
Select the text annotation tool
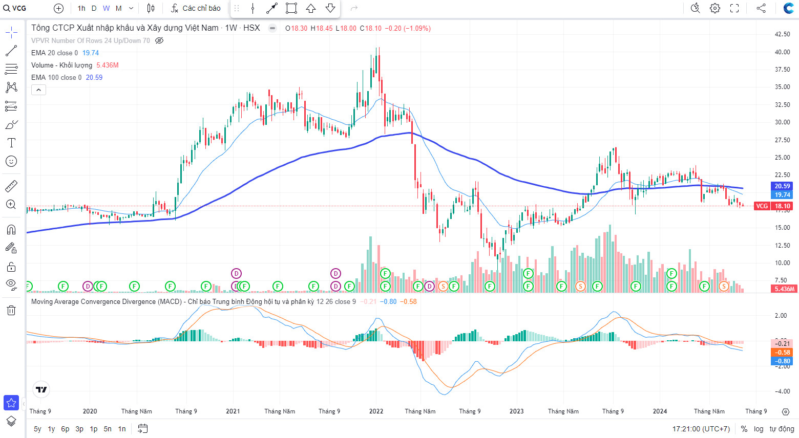pyautogui.click(x=11, y=143)
